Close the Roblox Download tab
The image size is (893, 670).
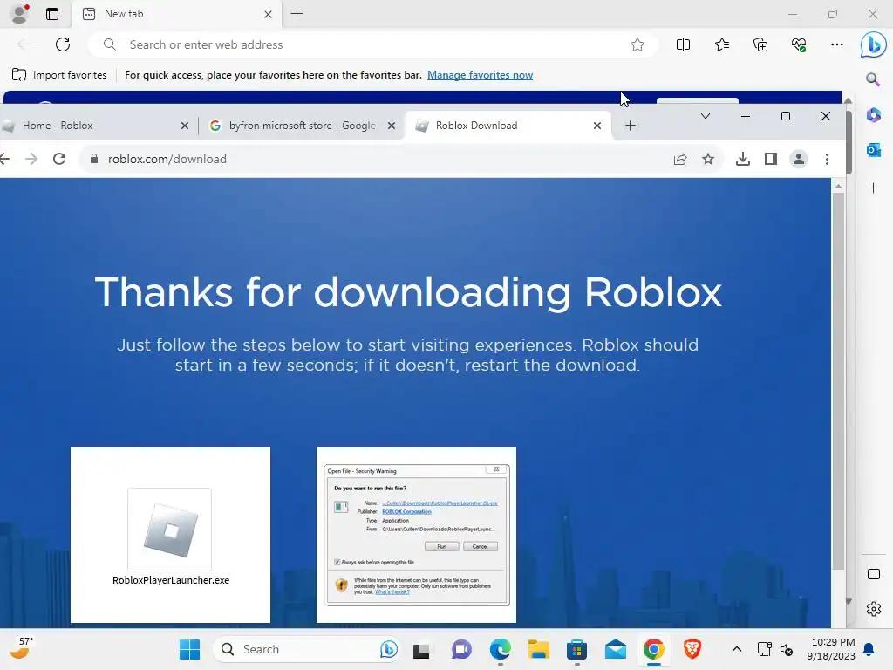click(x=596, y=126)
